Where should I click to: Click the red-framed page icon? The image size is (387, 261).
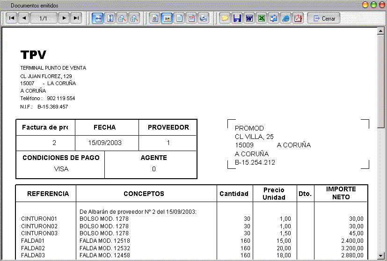191,18
